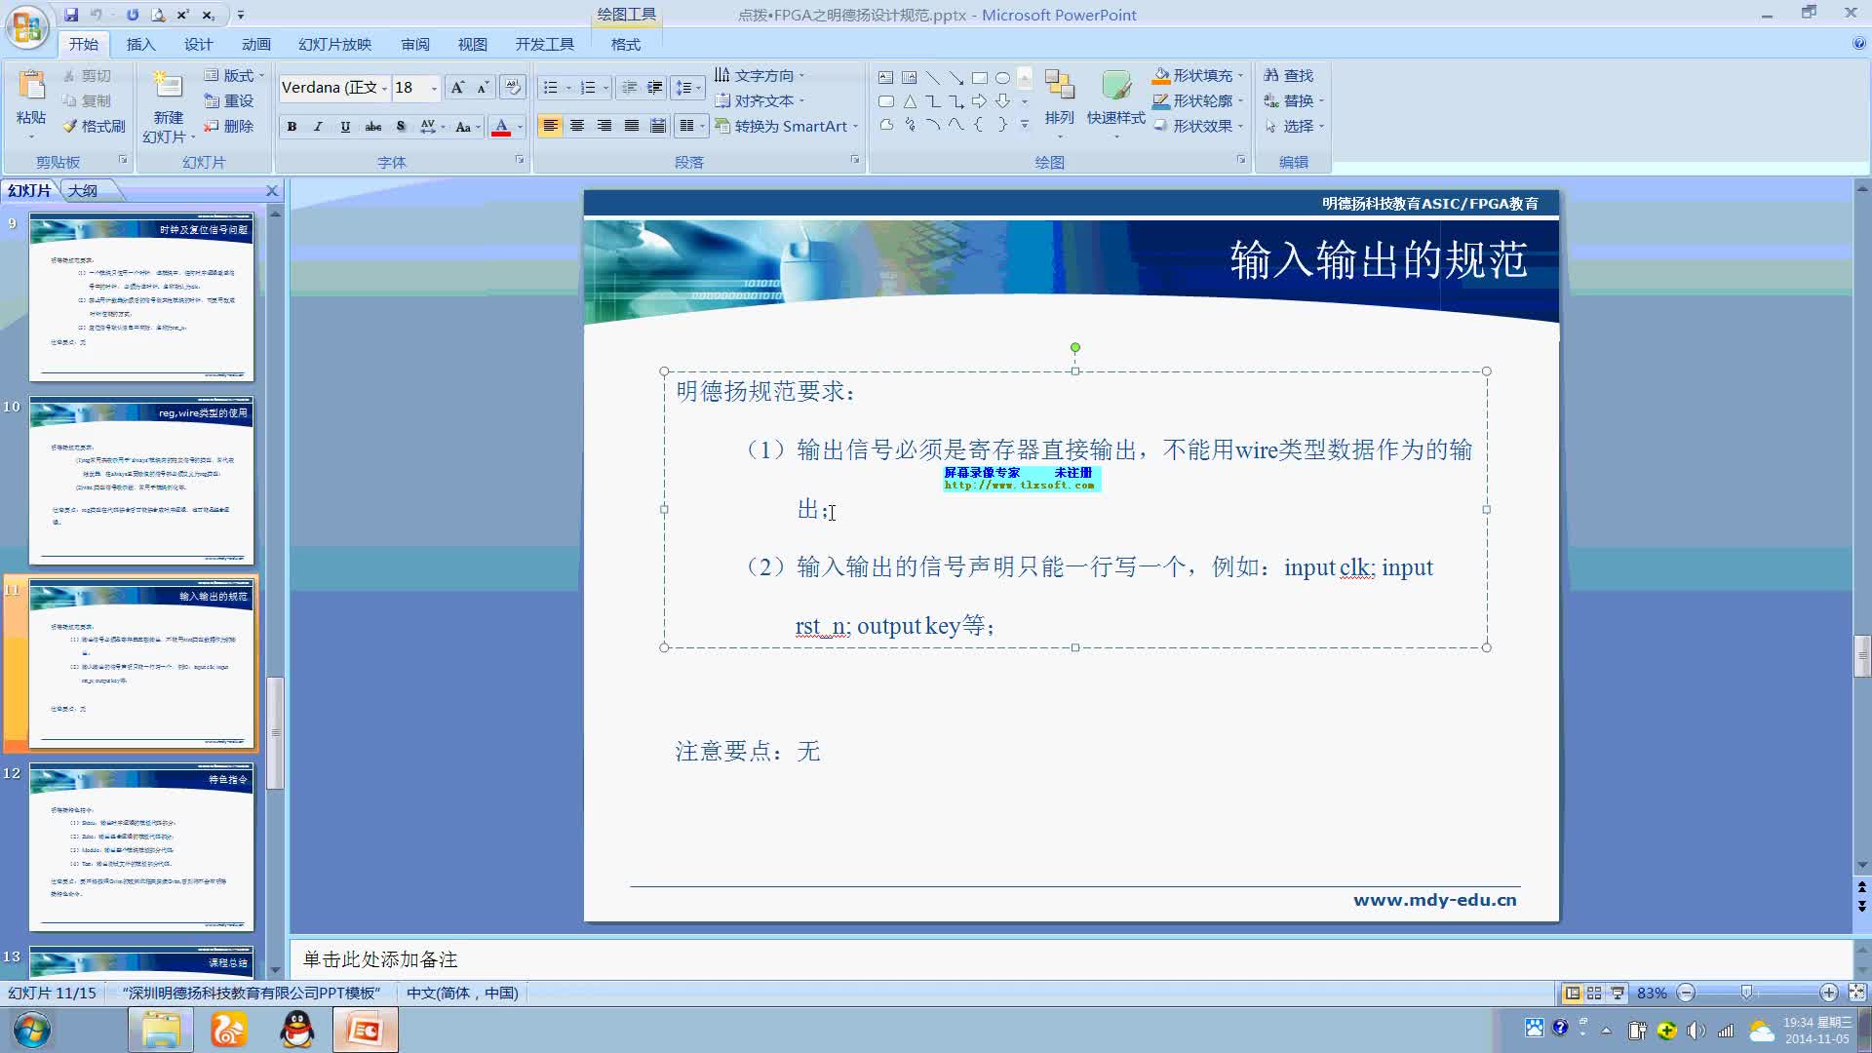Image resolution: width=1872 pixels, height=1053 pixels.
Task: Align text right
Action: click(604, 126)
